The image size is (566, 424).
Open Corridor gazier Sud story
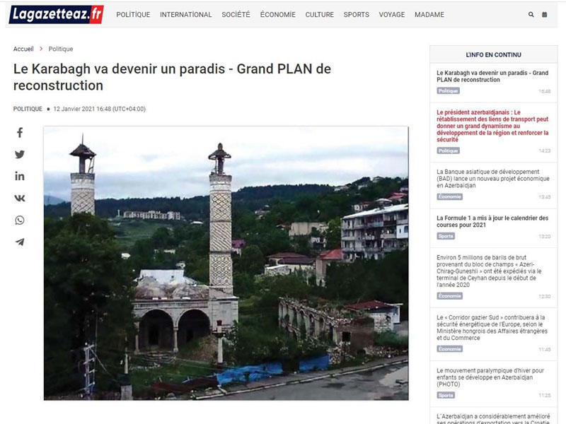click(492, 327)
